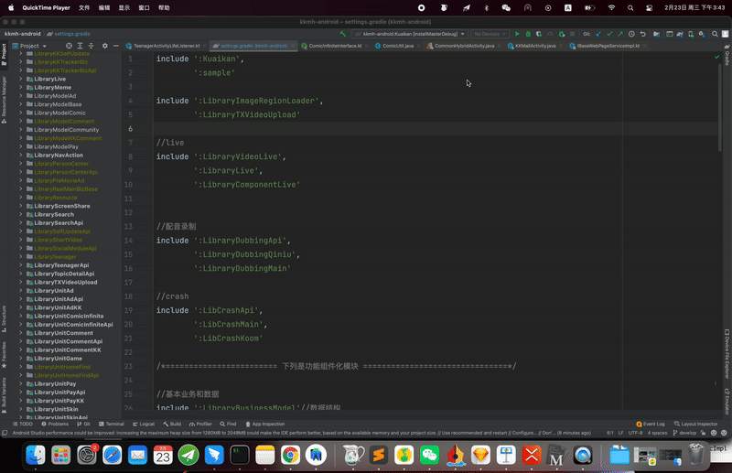This screenshot has height=473, width=732.
Task: Toggle the Resource Manager side tab
Action: point(4,100)
